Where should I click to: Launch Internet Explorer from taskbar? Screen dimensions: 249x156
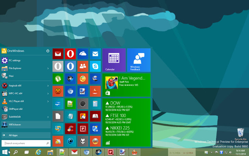[38, 152]
